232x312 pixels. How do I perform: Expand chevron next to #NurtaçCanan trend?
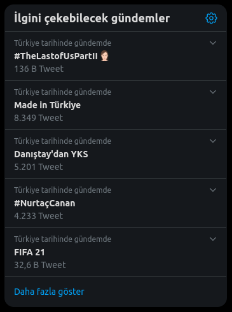coord(213,190)
